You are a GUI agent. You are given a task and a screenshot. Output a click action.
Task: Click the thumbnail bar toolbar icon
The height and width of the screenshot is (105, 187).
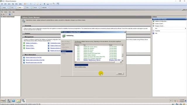tap(48, 4)
